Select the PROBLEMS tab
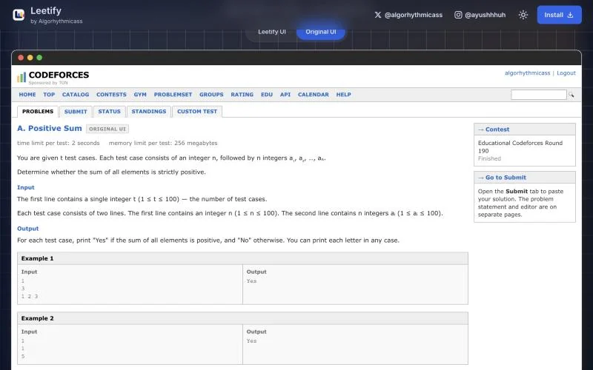The height and width of the screenshot is (370, 593). 38,112
